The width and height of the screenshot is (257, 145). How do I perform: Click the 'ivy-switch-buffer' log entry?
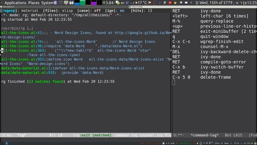pyautogui.click(x=222, y=67)
